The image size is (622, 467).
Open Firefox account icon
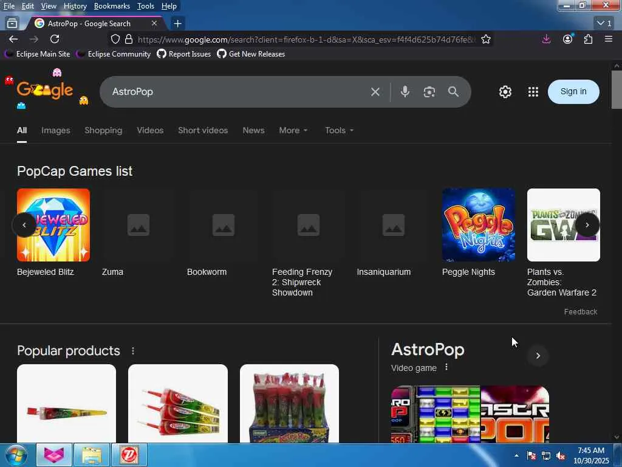(x=568, y=39)
